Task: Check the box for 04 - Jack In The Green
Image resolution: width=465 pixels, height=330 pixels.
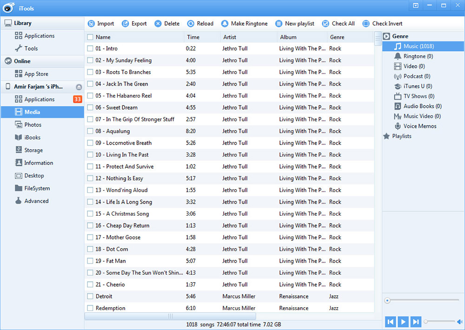Action: 90,84
